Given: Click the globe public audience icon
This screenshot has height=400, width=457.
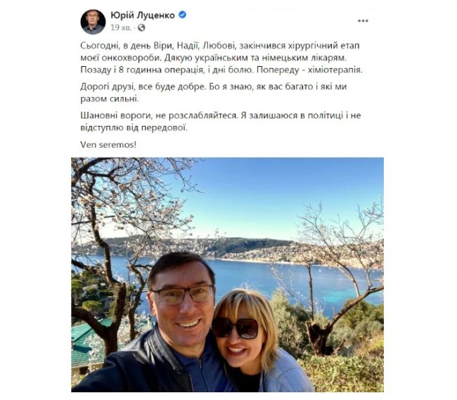Looking at the screenshot, I should (x=141, y=27).
